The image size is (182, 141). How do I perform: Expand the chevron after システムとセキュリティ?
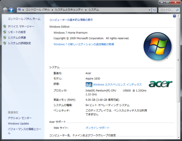point(86,10)
